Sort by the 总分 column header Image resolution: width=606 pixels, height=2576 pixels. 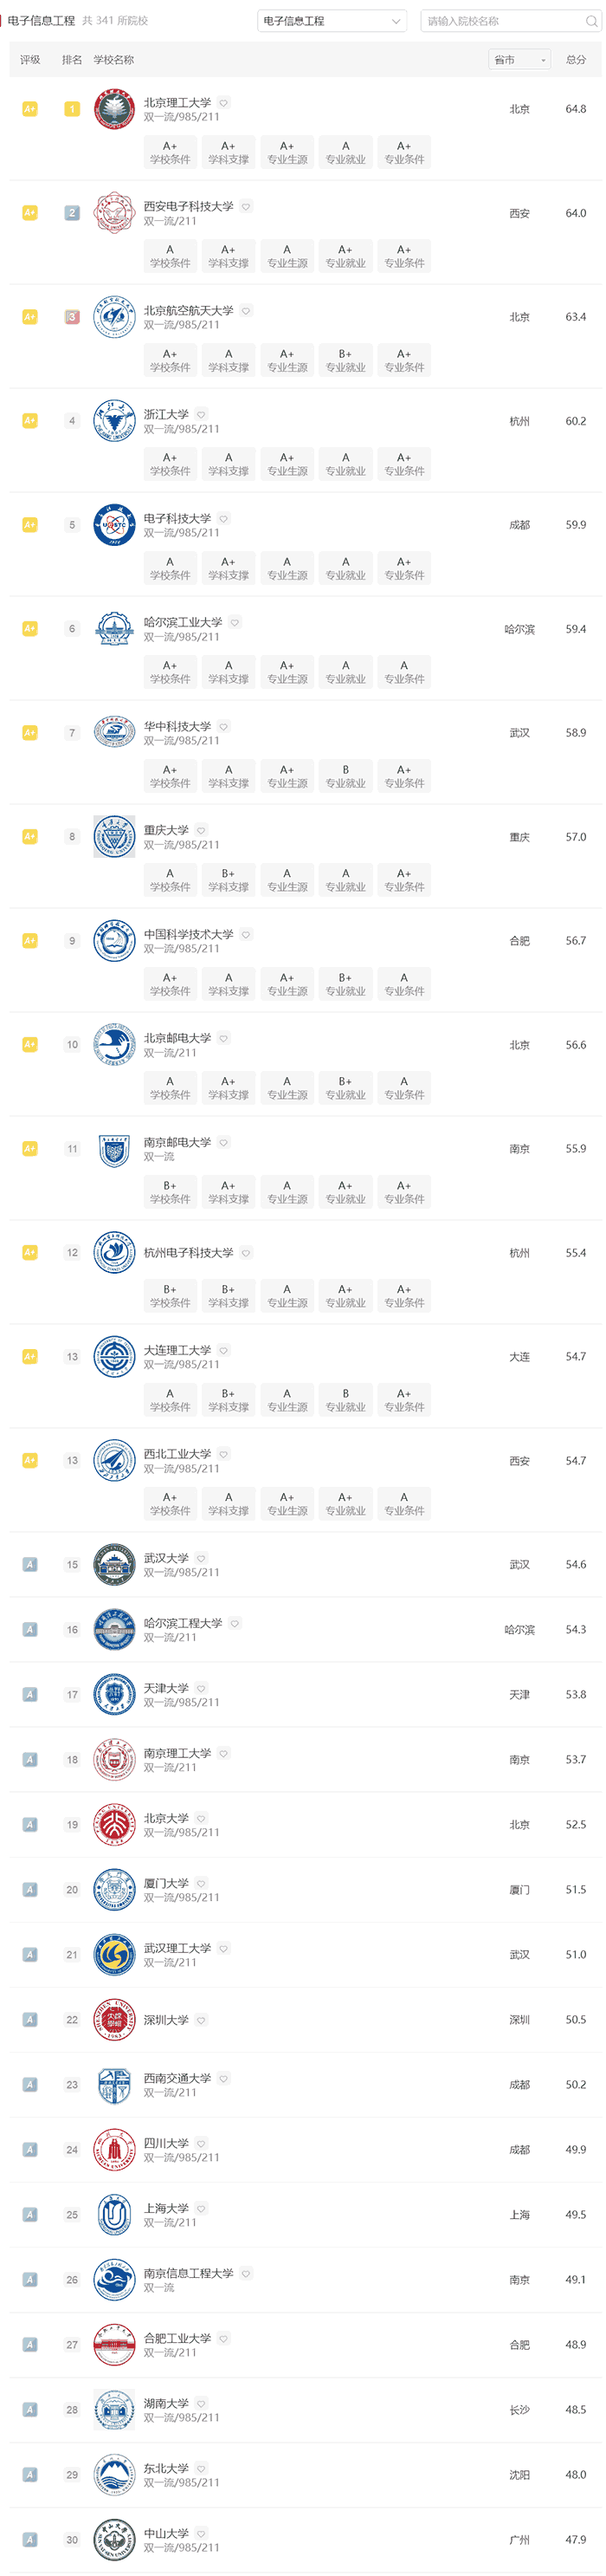click(x=576, y=60)
